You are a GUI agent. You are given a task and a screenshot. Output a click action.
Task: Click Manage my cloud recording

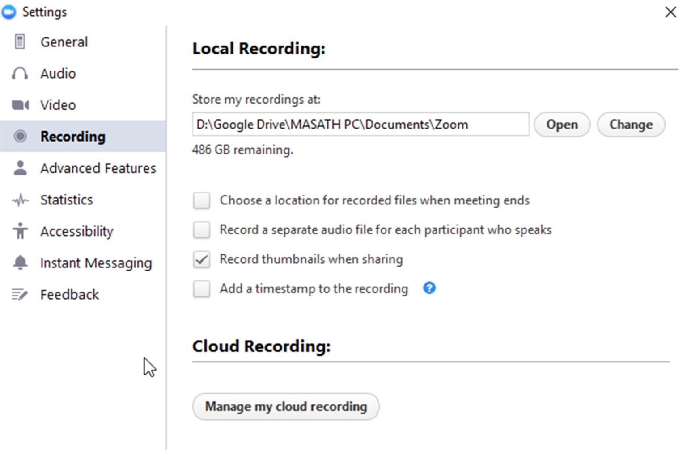[285, 406]
